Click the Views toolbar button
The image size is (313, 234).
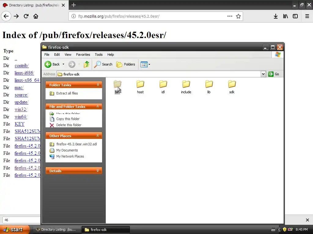click(144, 64)
